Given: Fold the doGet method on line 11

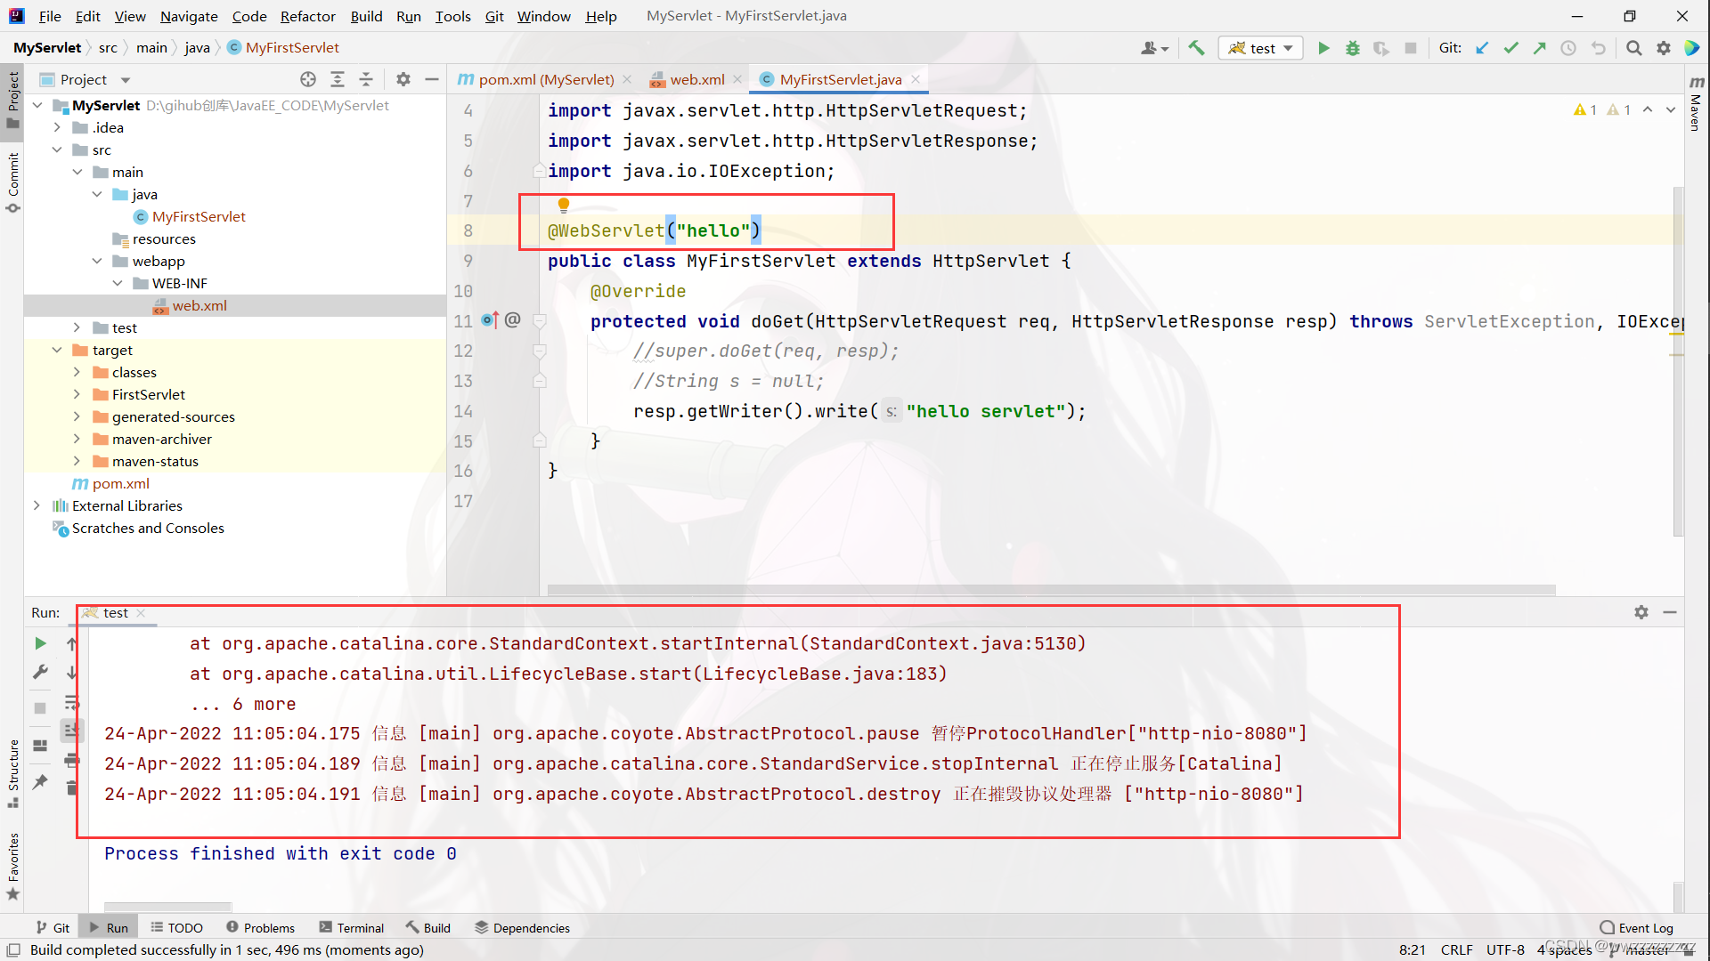Looking at the screenshot, I should tap(539, 320).
